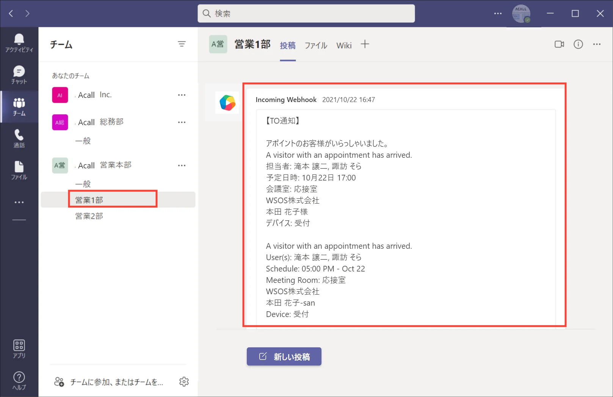Viewport: 613px width, 397px height.
Task: Click the 【TO通知】 message heading
Action: click(x=283, y=121)
